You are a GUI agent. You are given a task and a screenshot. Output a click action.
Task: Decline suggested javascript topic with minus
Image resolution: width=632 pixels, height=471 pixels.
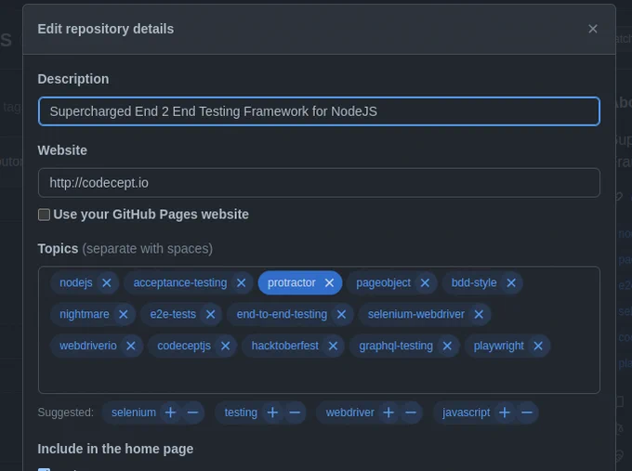pos(527,412)
